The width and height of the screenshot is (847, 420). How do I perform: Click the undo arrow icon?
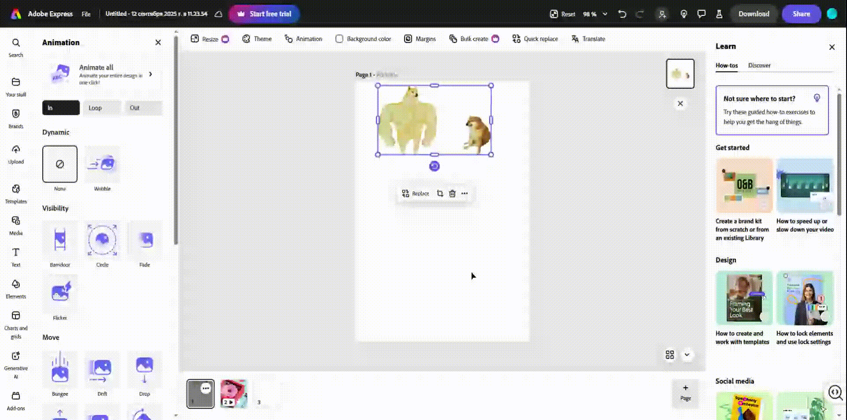click(x=622, y=14)
